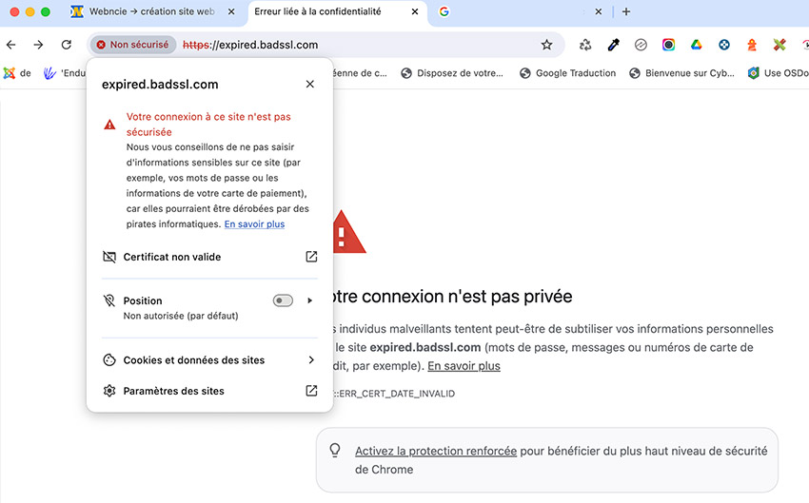Viewport: 809px width, 503px height.
Task: Open Paramètres des sites
Action: click(209, 391)
